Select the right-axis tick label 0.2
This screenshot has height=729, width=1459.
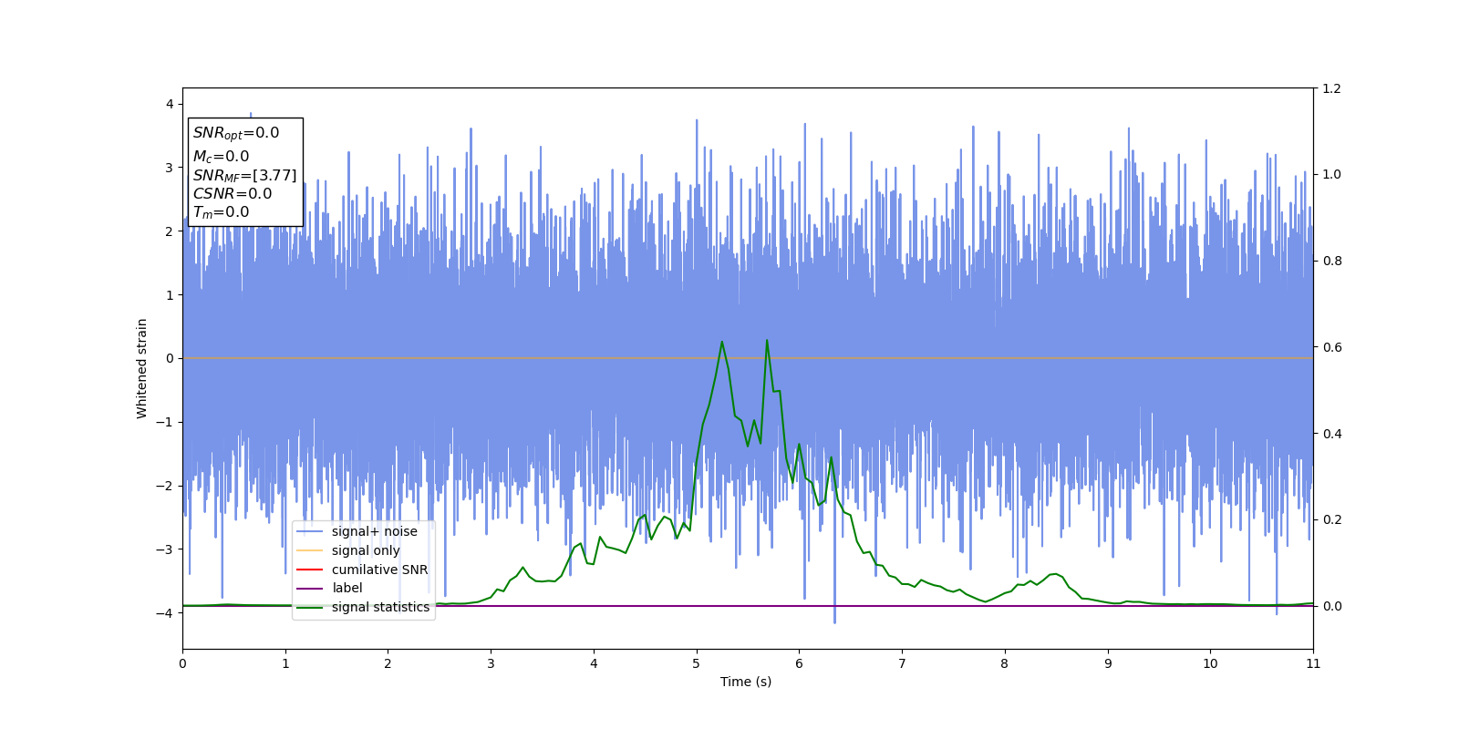(x=1332, y=519)
